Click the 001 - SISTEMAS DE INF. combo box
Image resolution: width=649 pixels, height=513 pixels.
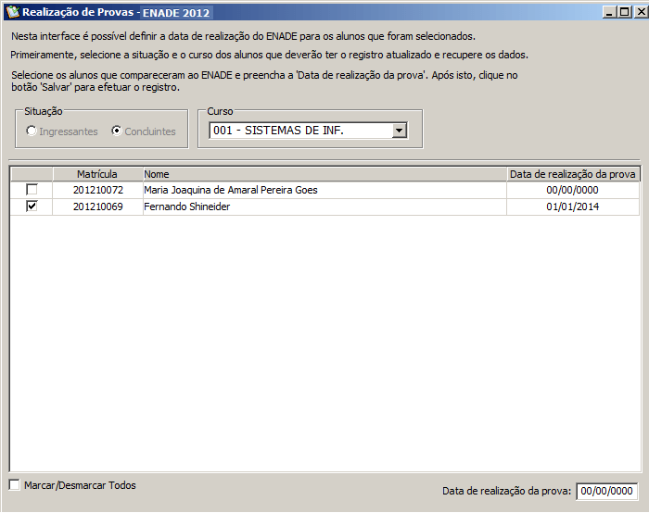click(x=309, y=131)
